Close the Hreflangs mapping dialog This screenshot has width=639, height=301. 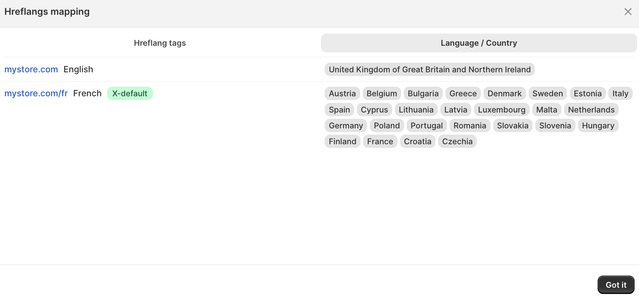point(628,11)
